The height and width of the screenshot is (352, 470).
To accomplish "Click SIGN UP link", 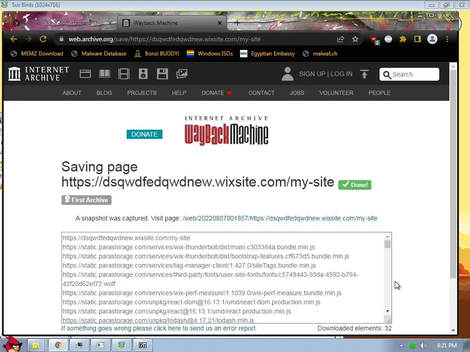I will 312,74.
